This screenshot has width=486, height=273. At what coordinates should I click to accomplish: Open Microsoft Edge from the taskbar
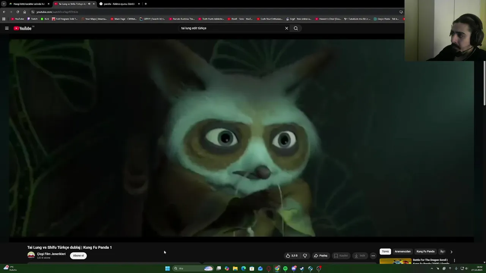[243, 268]
